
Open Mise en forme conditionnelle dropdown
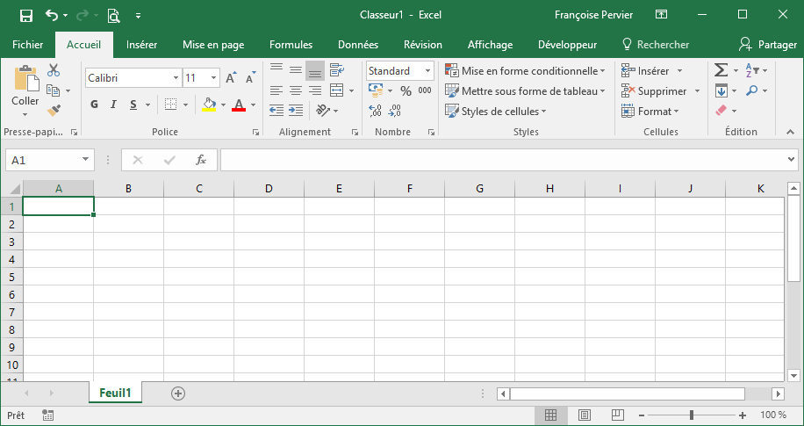pyautogui.click(x=524, y=71)
